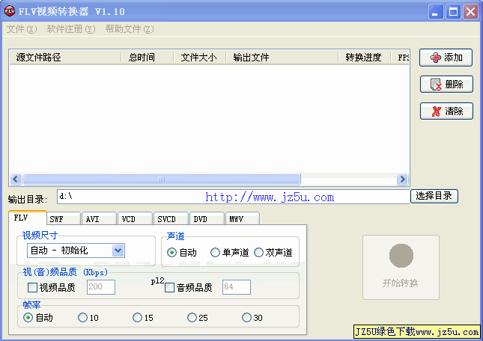Select 自动 radio in 帧率 group
483x341 pixels.
[28, 317]
